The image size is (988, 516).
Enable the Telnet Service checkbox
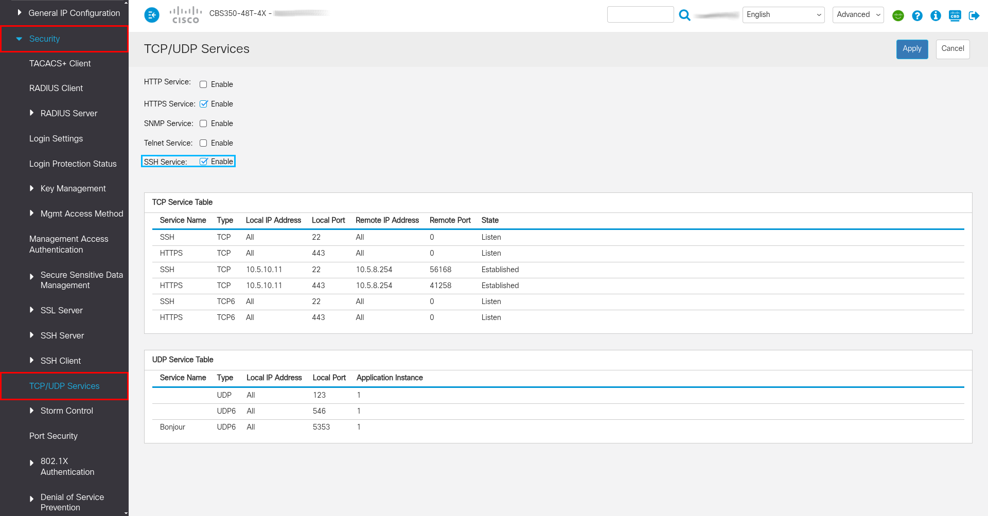(x=203, y=143)
